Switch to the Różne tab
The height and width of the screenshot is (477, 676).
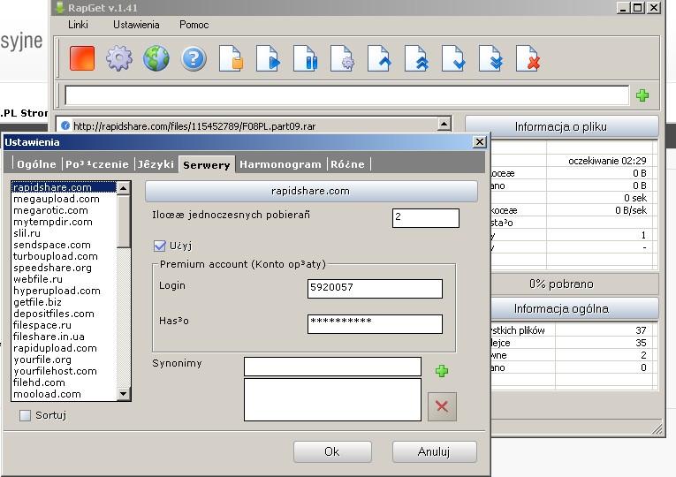point(347,164)
